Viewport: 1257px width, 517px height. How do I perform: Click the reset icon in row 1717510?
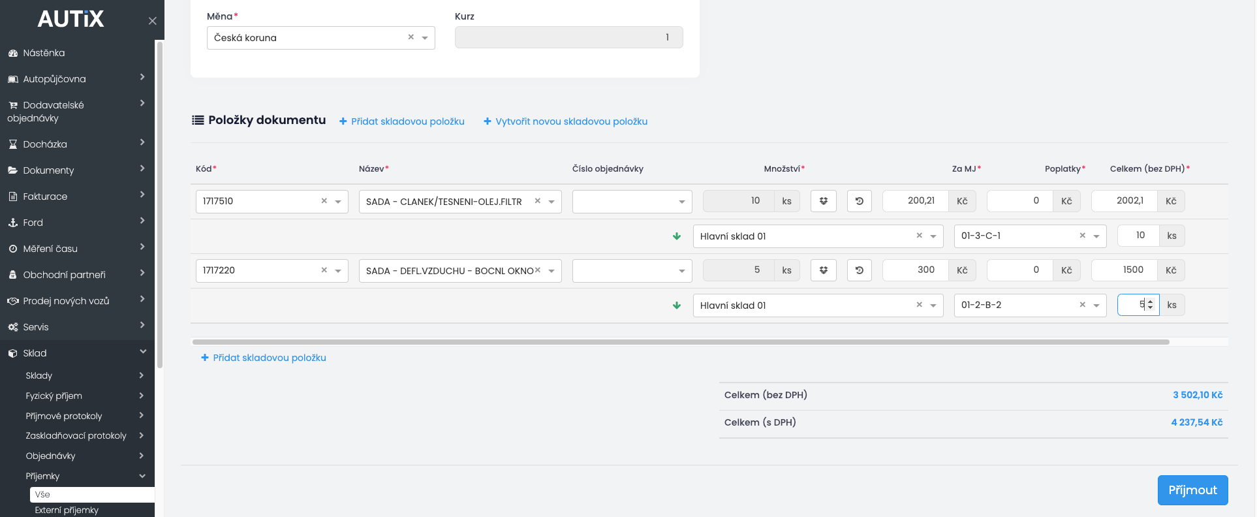point(860,201)
